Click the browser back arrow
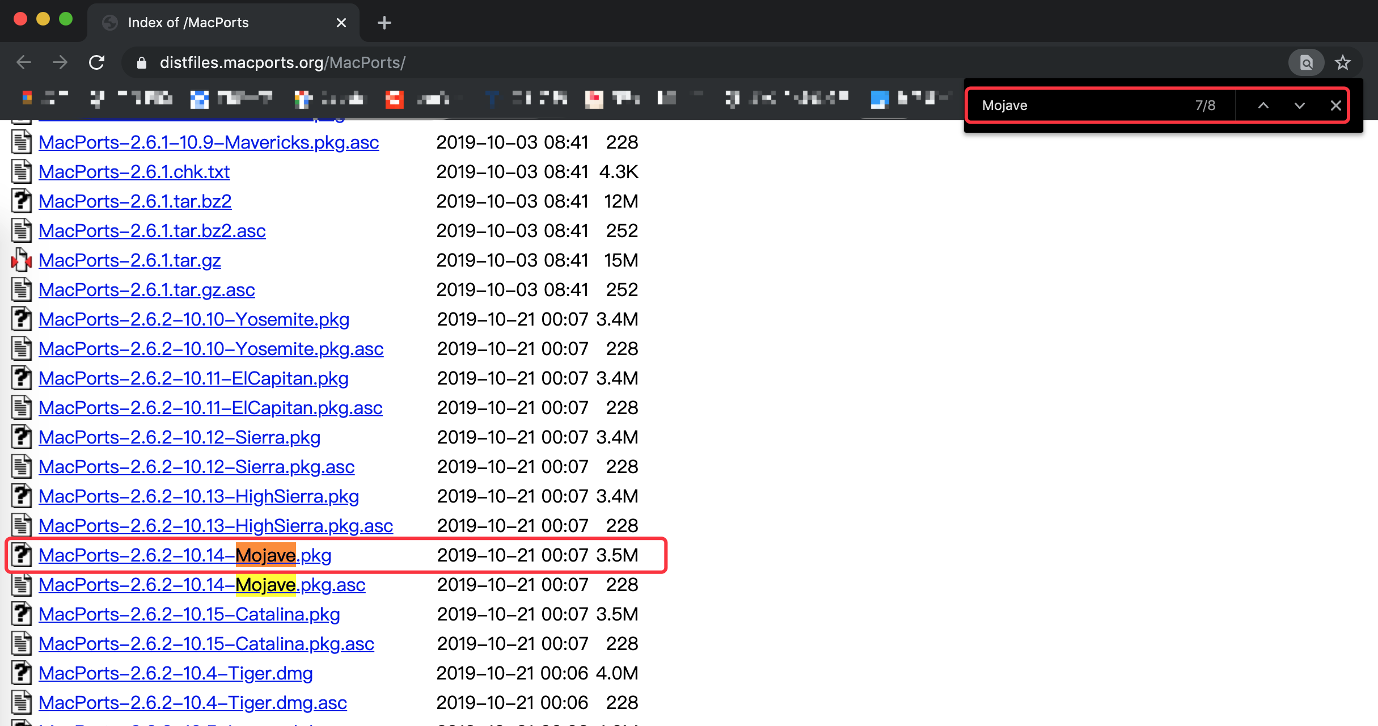1378x726 pixels. [24, 62]
